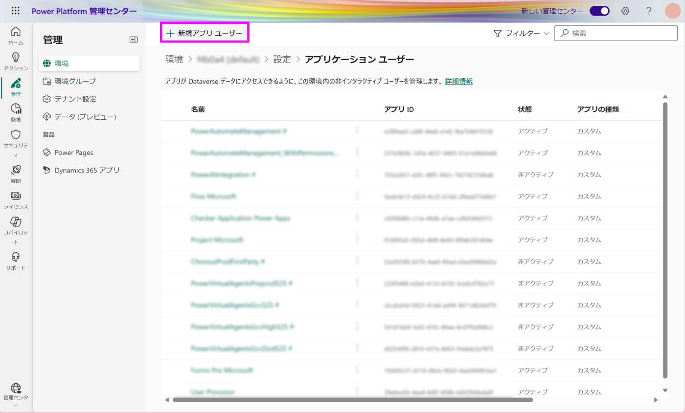The image size is (685, 413).
Task: Collapse the 管理 side panel
Action: click(134, 40)
